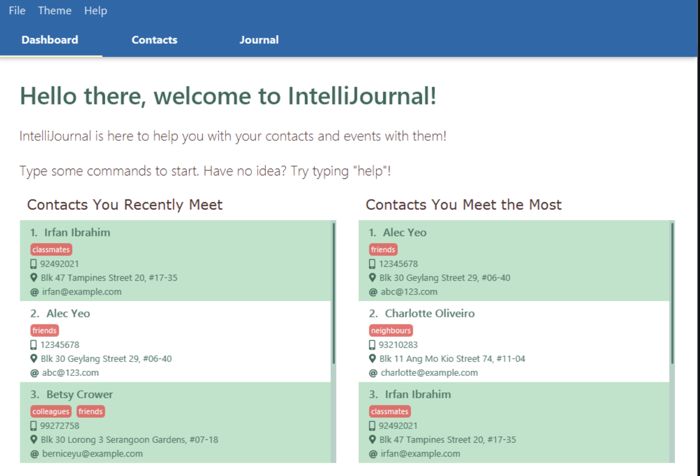Click the neighbours tag on Charlotte Oliveiro
This screenshot has width=700, height=476.
tap(391, 330)
